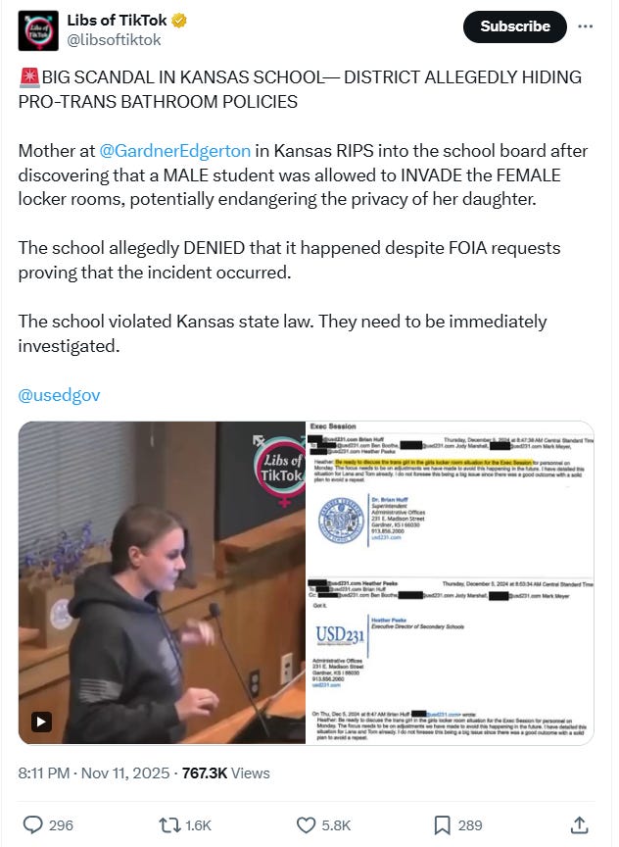
Task: Bookmark the post
Action: pos(442,825)
